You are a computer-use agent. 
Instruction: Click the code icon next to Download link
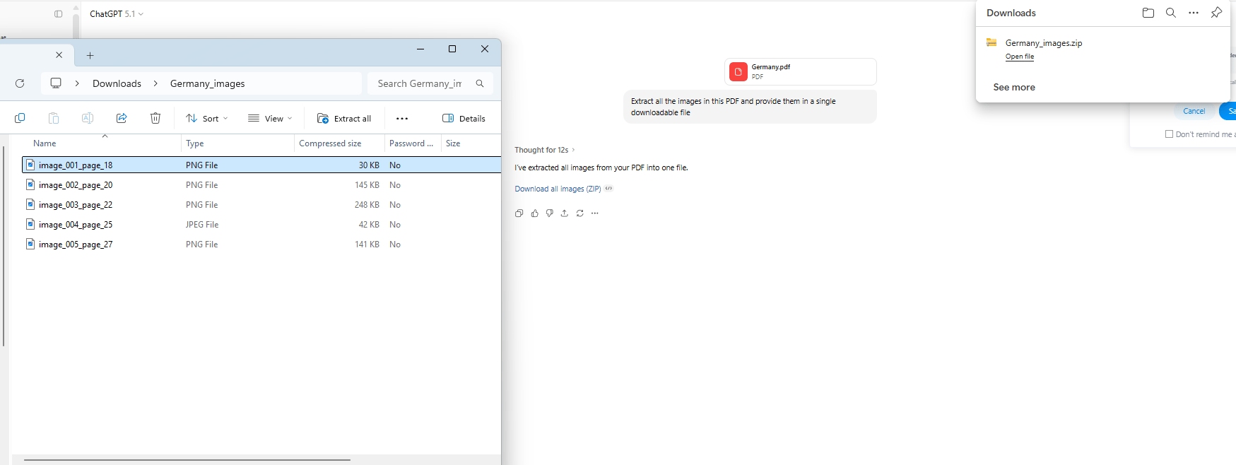tap(609, 189)
